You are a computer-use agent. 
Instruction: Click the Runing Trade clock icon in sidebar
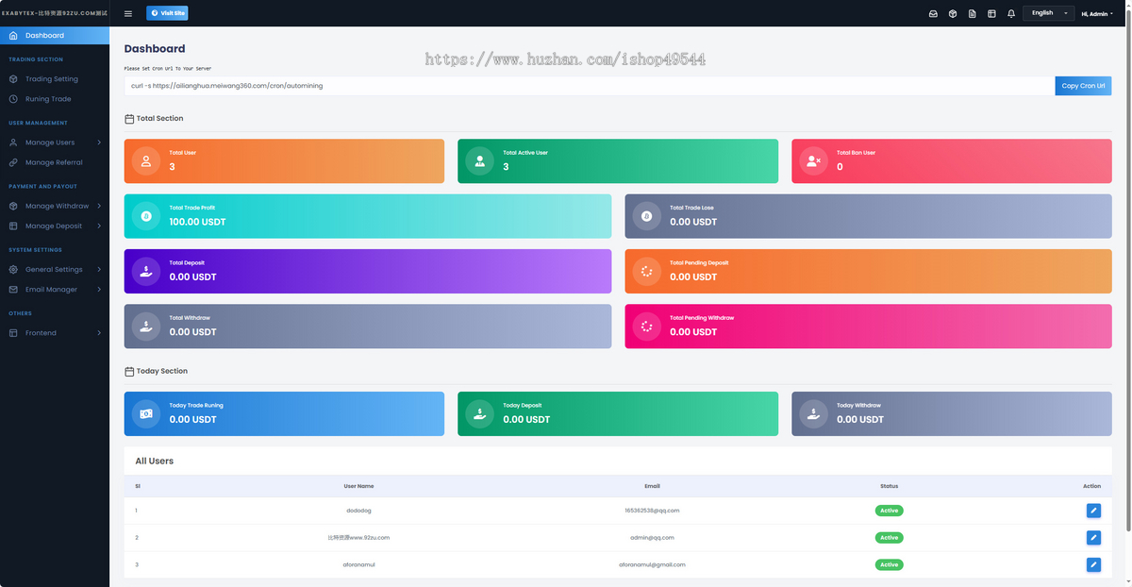pos(13,99)
